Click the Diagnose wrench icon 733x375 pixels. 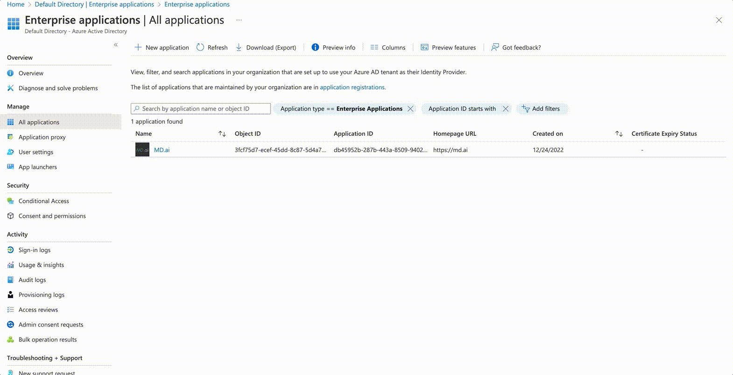pos(10,88)
